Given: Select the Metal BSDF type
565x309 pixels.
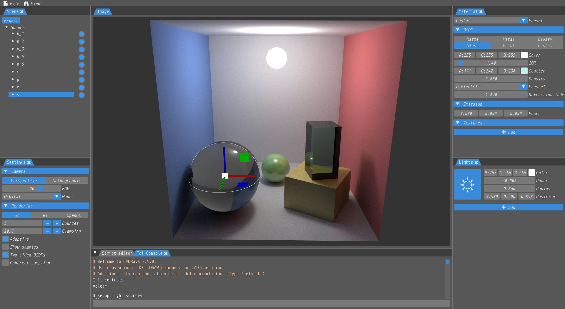Looking at the screenshot, I should pos(508,39).
